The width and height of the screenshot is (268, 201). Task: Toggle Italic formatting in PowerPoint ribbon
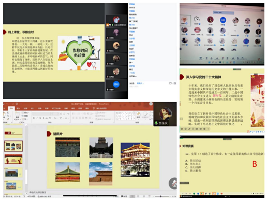click(x=37, y=118)
